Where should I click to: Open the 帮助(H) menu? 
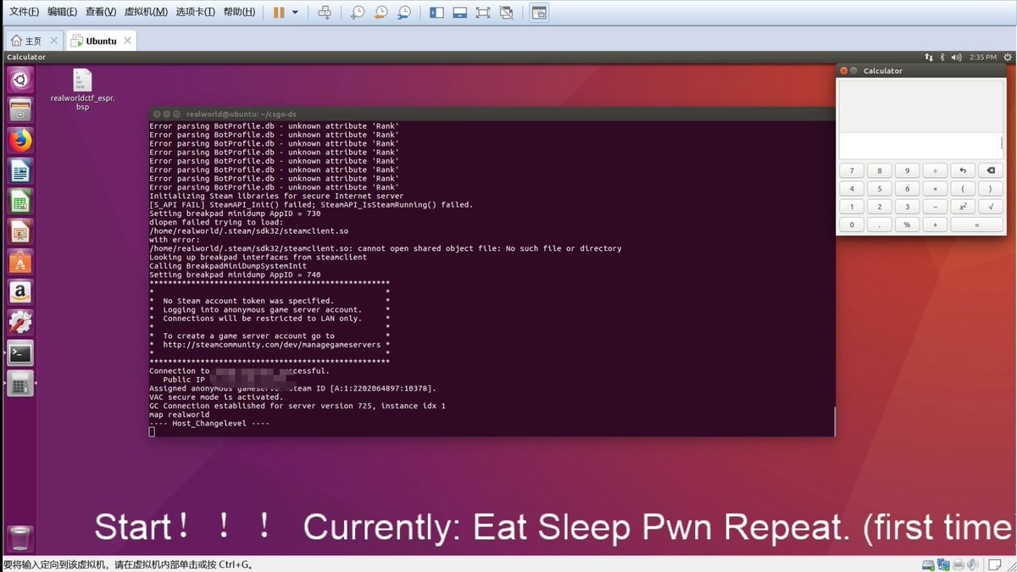click(239, 12)
